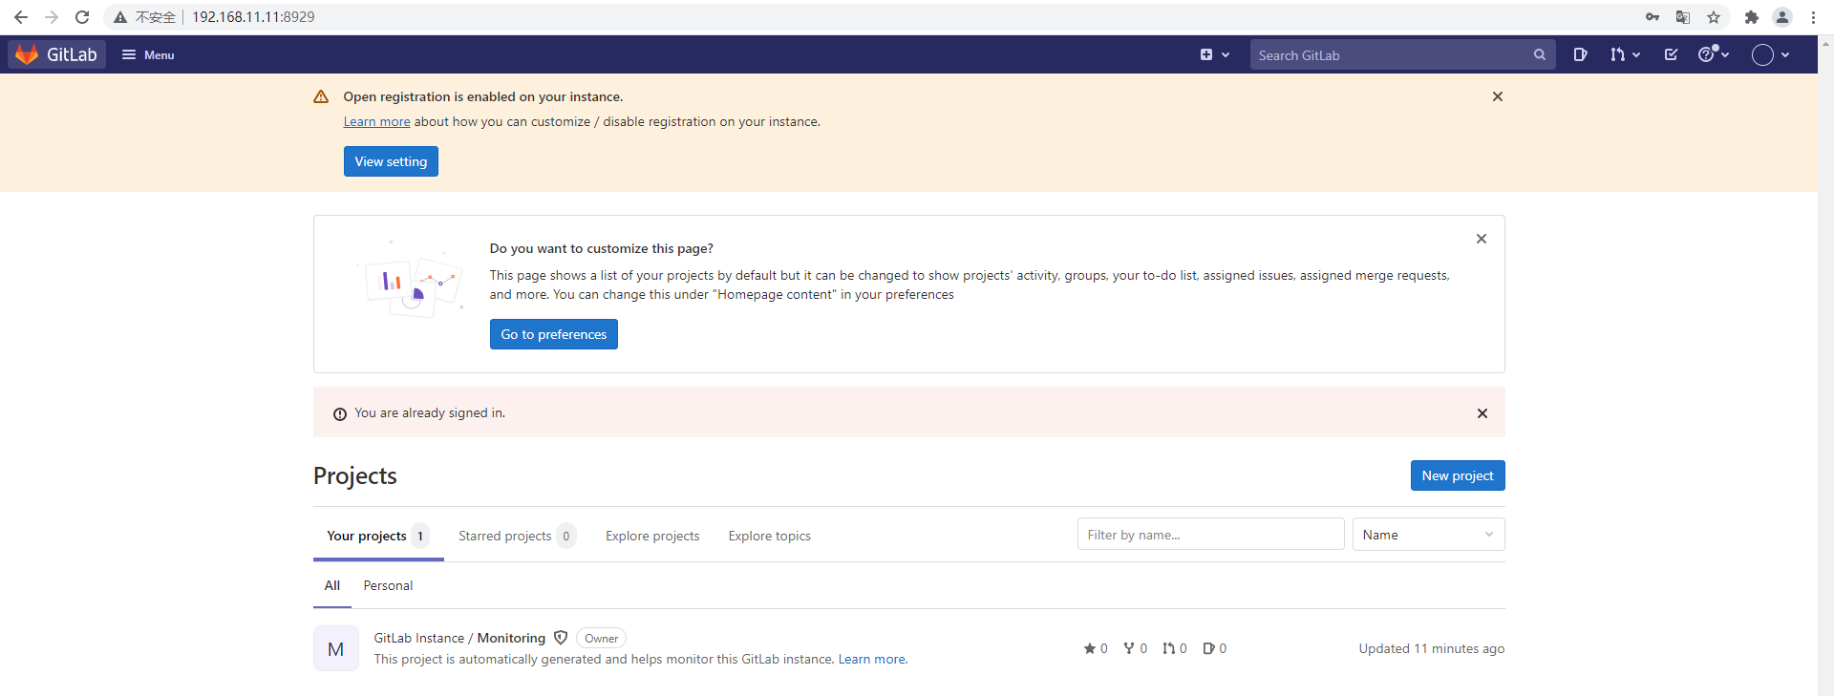Dismiss the open registration warning banner
The image size is (1834, 696).
tap(1497, 96)
